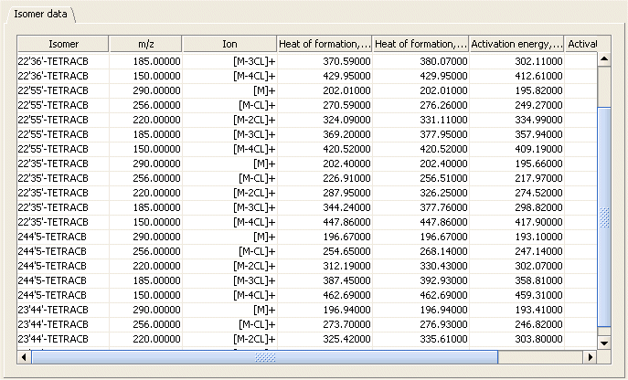The image size is (628, 380).
Task: Select the cell with value 370.59000
Action: pyautogui.click(x=325, y=60)
